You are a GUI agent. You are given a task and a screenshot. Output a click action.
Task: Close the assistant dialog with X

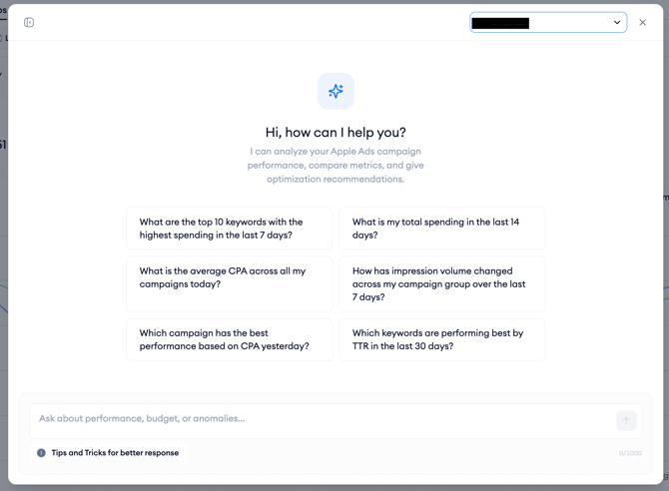(643, 22)
